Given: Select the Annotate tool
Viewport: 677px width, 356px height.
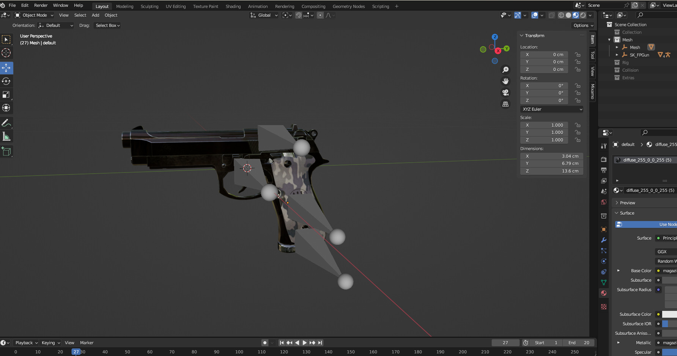Looking at the screenshot, I should click(x=6, y=123).
